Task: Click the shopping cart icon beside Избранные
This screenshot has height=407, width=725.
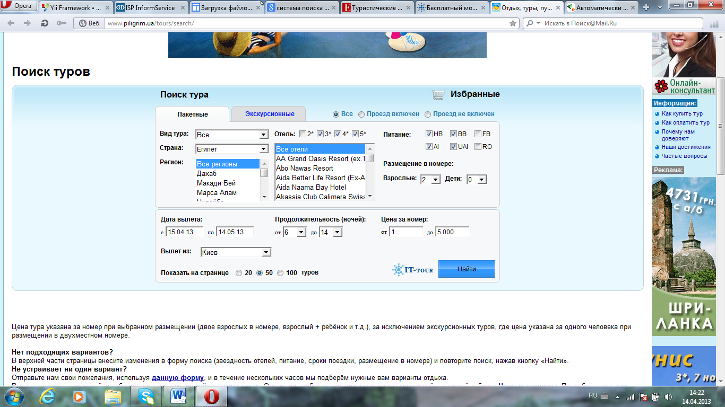Action: pos(438,95)
